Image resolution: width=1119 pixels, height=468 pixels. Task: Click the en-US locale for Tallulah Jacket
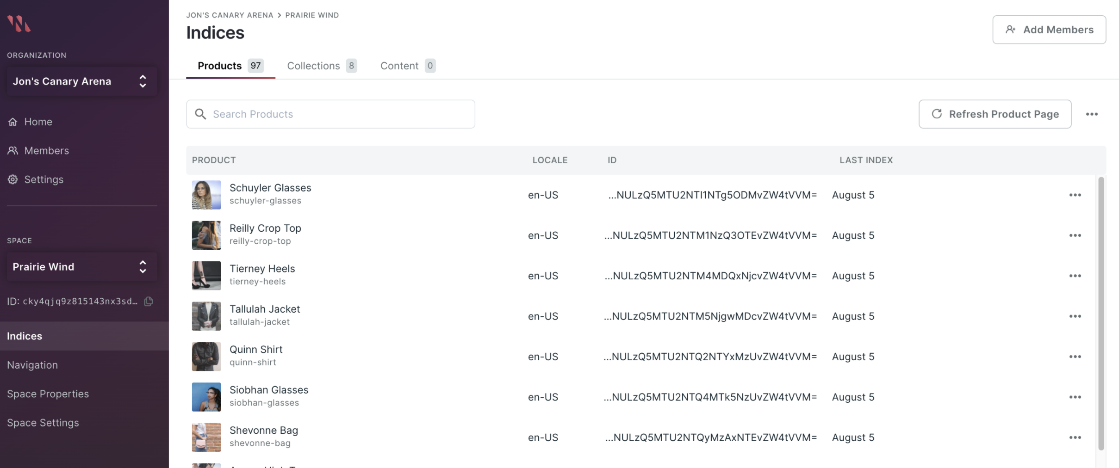(x=543, y=316)
